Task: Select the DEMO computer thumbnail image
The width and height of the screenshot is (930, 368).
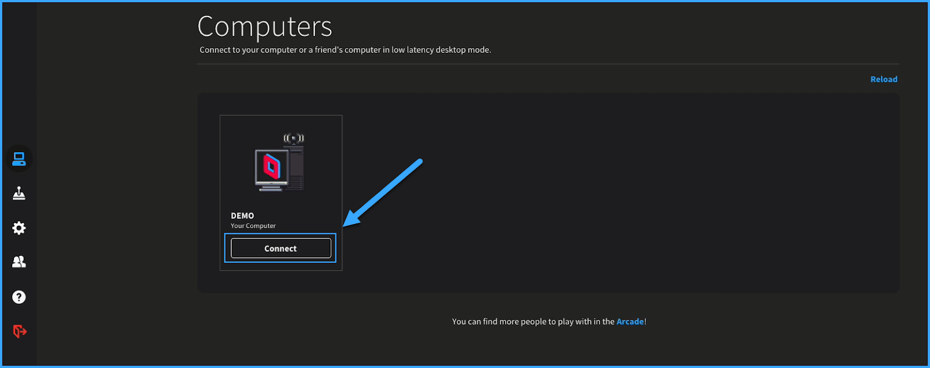Action: 280,163
